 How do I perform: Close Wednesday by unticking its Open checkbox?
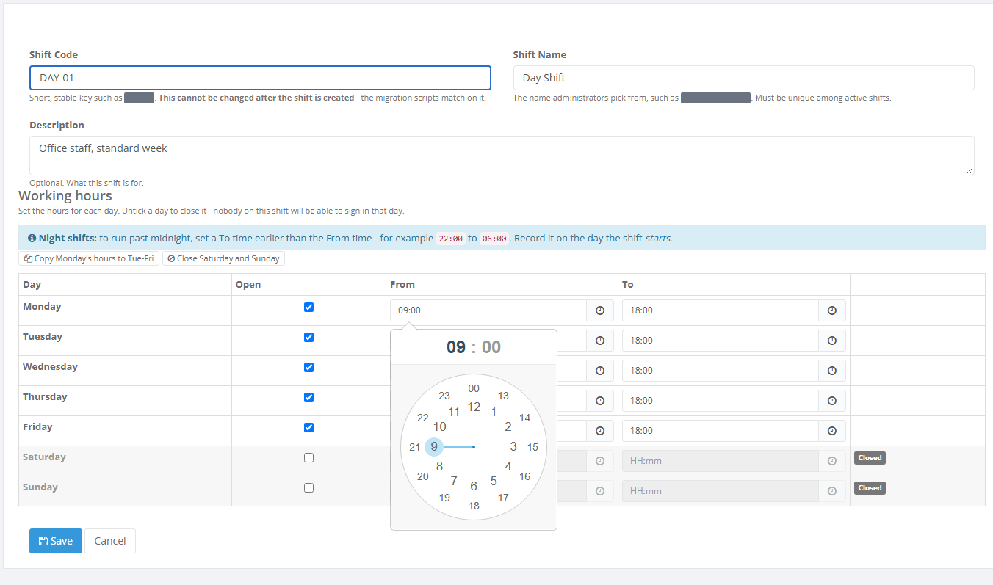point(308,367)
